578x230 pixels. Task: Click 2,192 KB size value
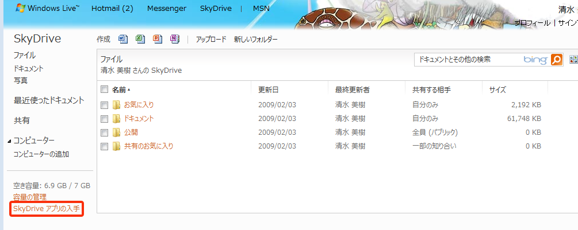526,105
